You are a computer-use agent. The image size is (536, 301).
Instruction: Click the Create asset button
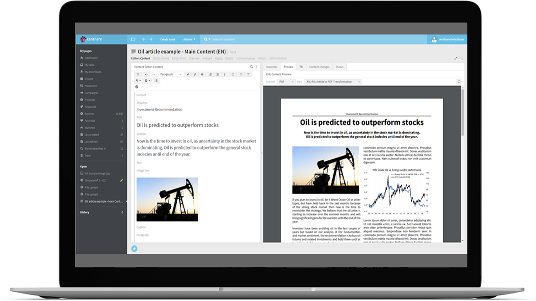(167, 39)
